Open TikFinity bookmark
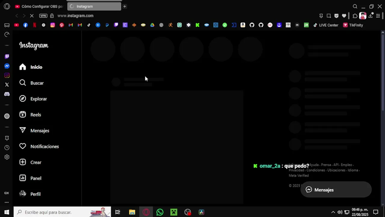385x217 pixels. (353, 25)
